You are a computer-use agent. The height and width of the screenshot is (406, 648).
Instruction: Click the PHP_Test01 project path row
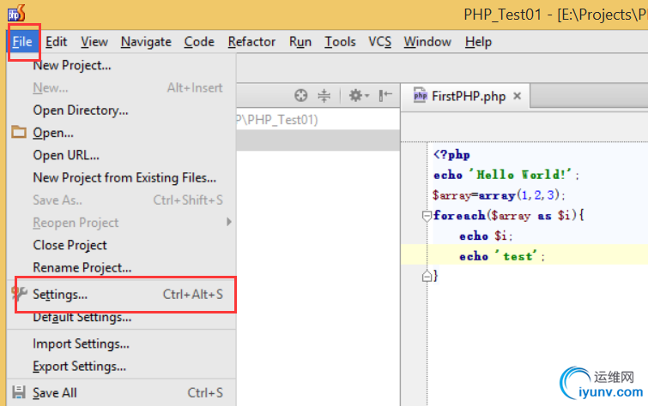(318, 120)
